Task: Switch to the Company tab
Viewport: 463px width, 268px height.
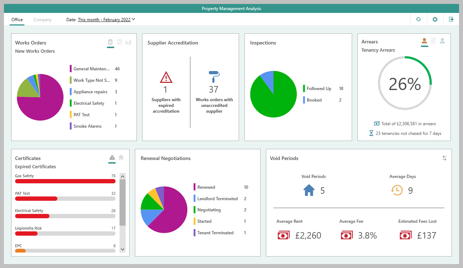Action: coord(42,20)
